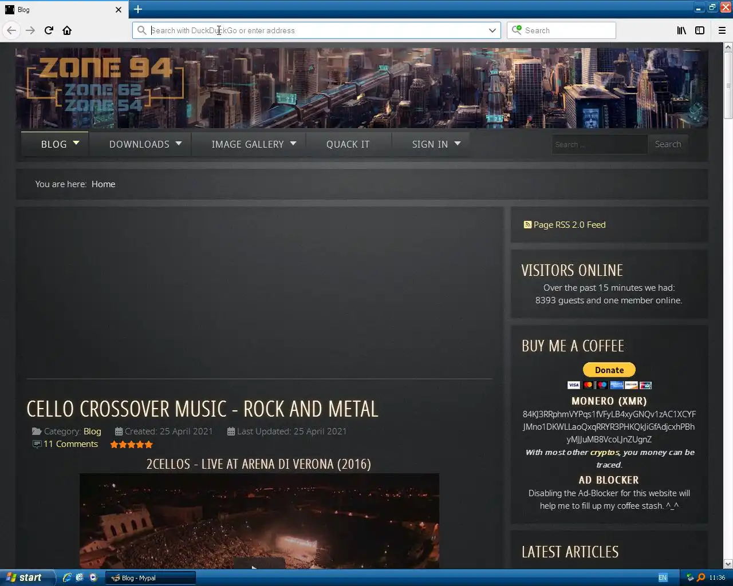
Task: Select the Blog - Mypal taskbar button
Action: (x=151, y=578)
